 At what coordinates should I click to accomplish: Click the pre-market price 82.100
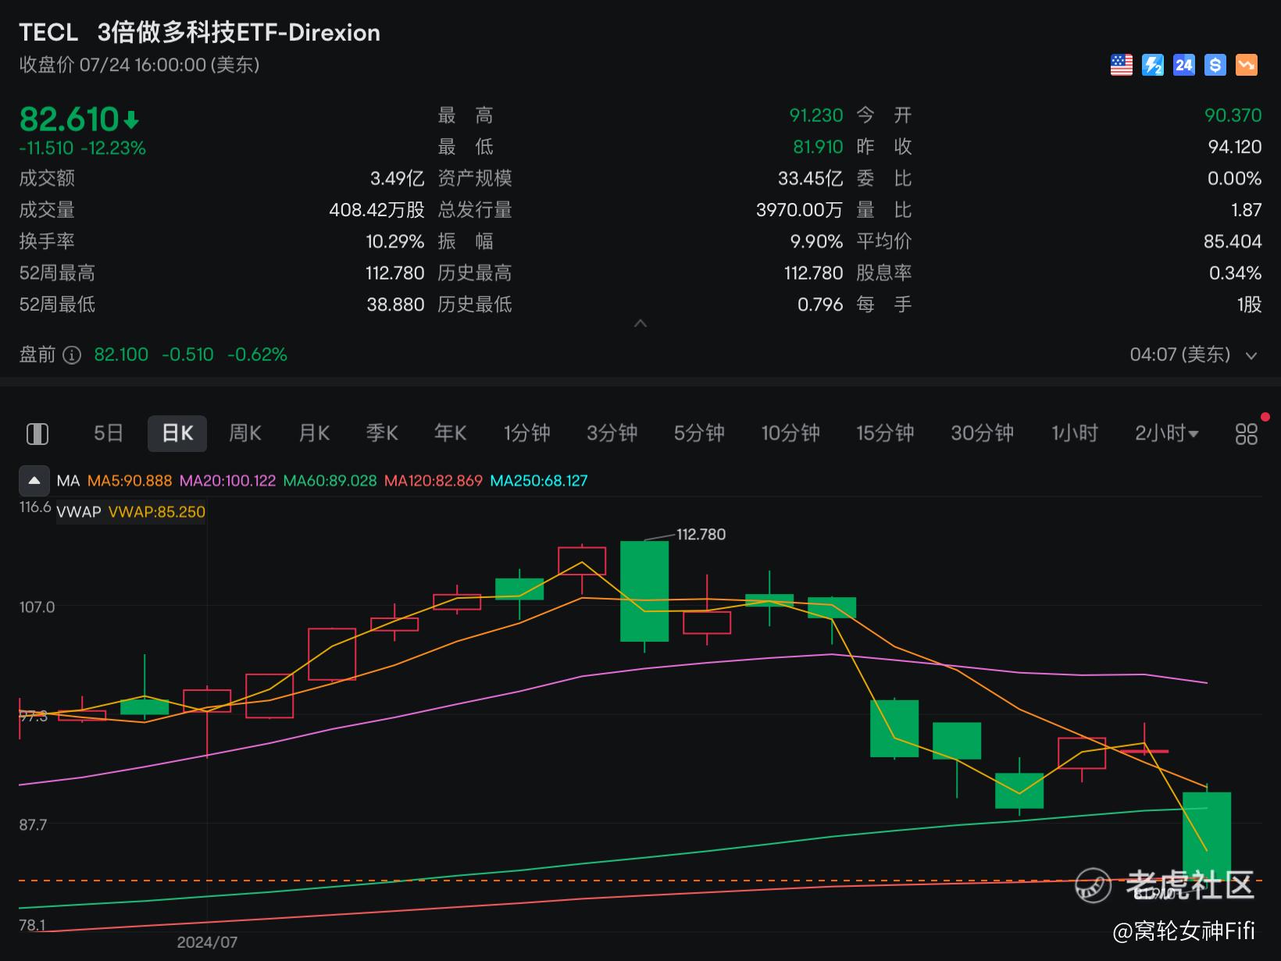point(121,355)
